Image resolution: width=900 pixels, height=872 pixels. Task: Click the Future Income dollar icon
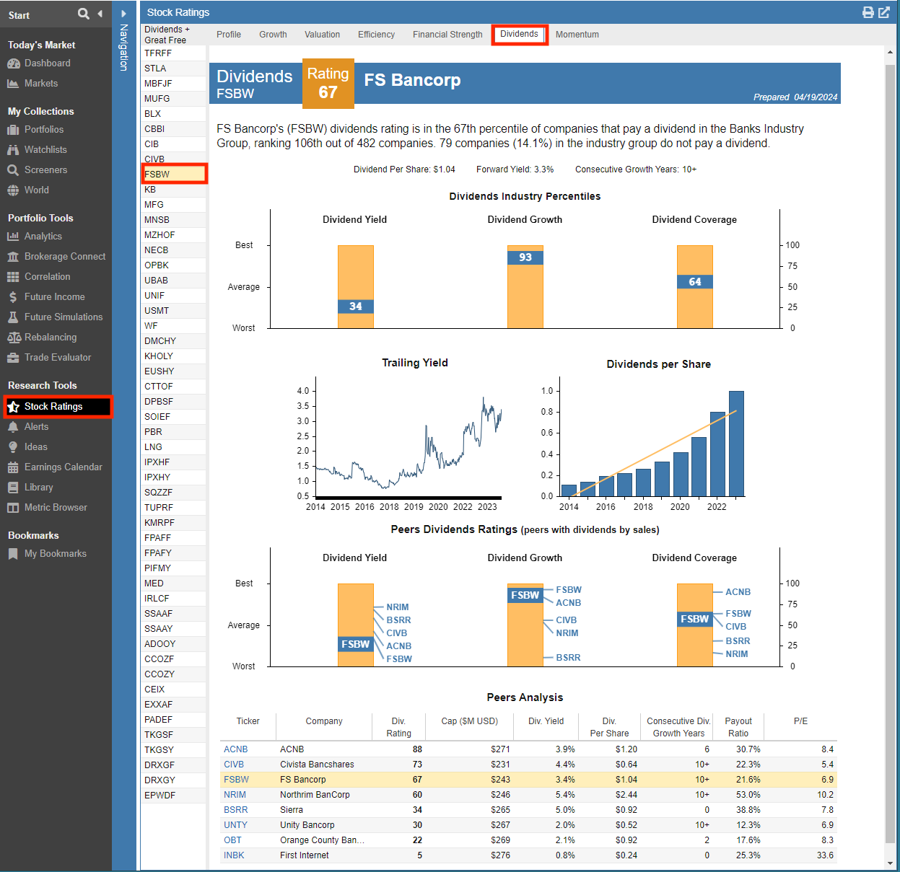point(13,297)
